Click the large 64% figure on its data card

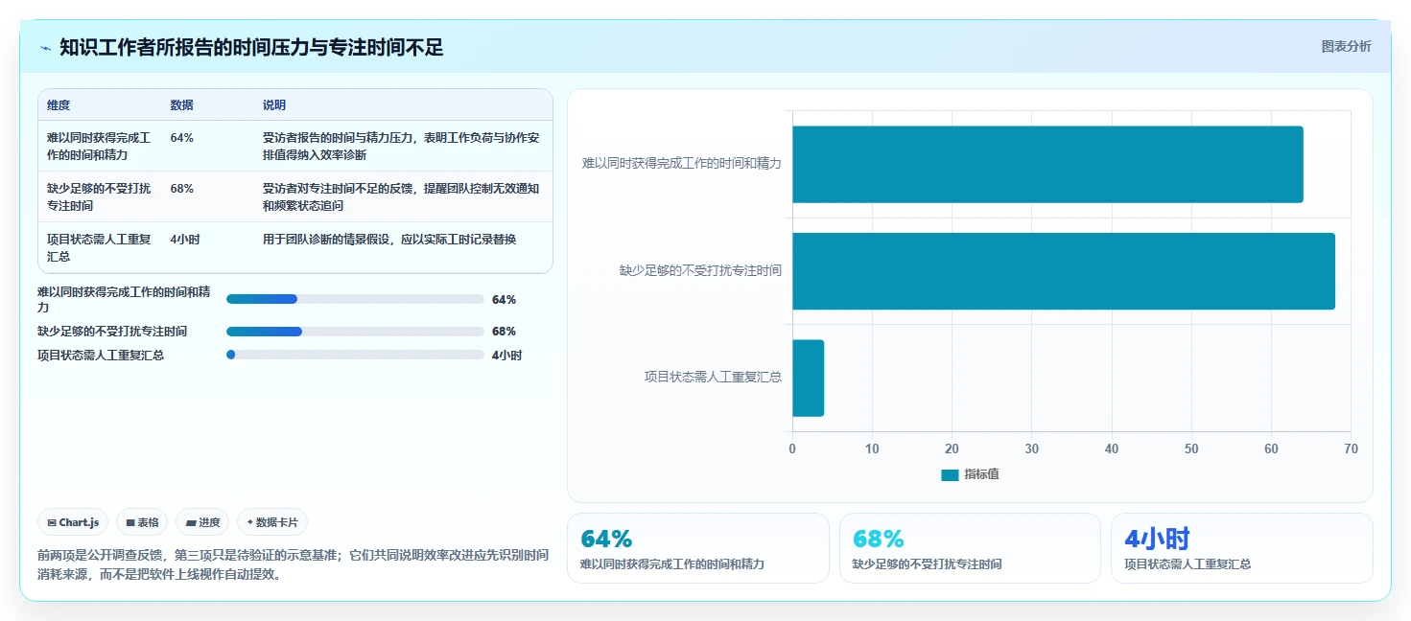click(x=606, y=539)
